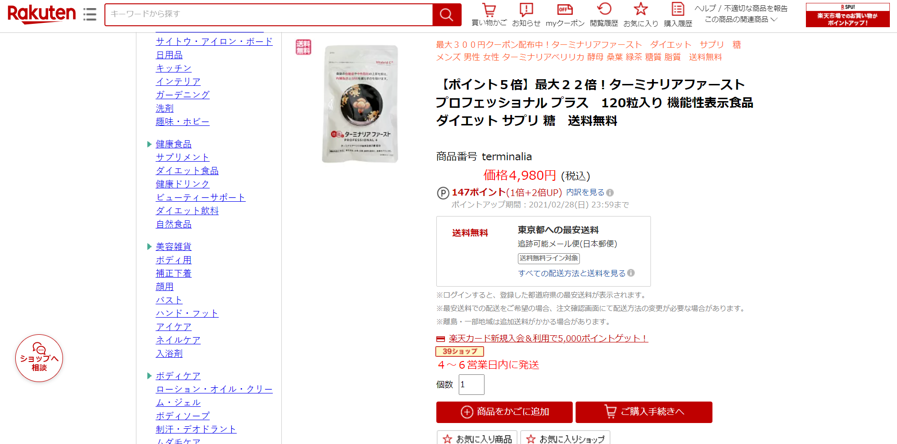The width and height of the screenshot is (897, 444).
Task: Add the product to cart (商品をかごに追加)
Action: point(505,412)
